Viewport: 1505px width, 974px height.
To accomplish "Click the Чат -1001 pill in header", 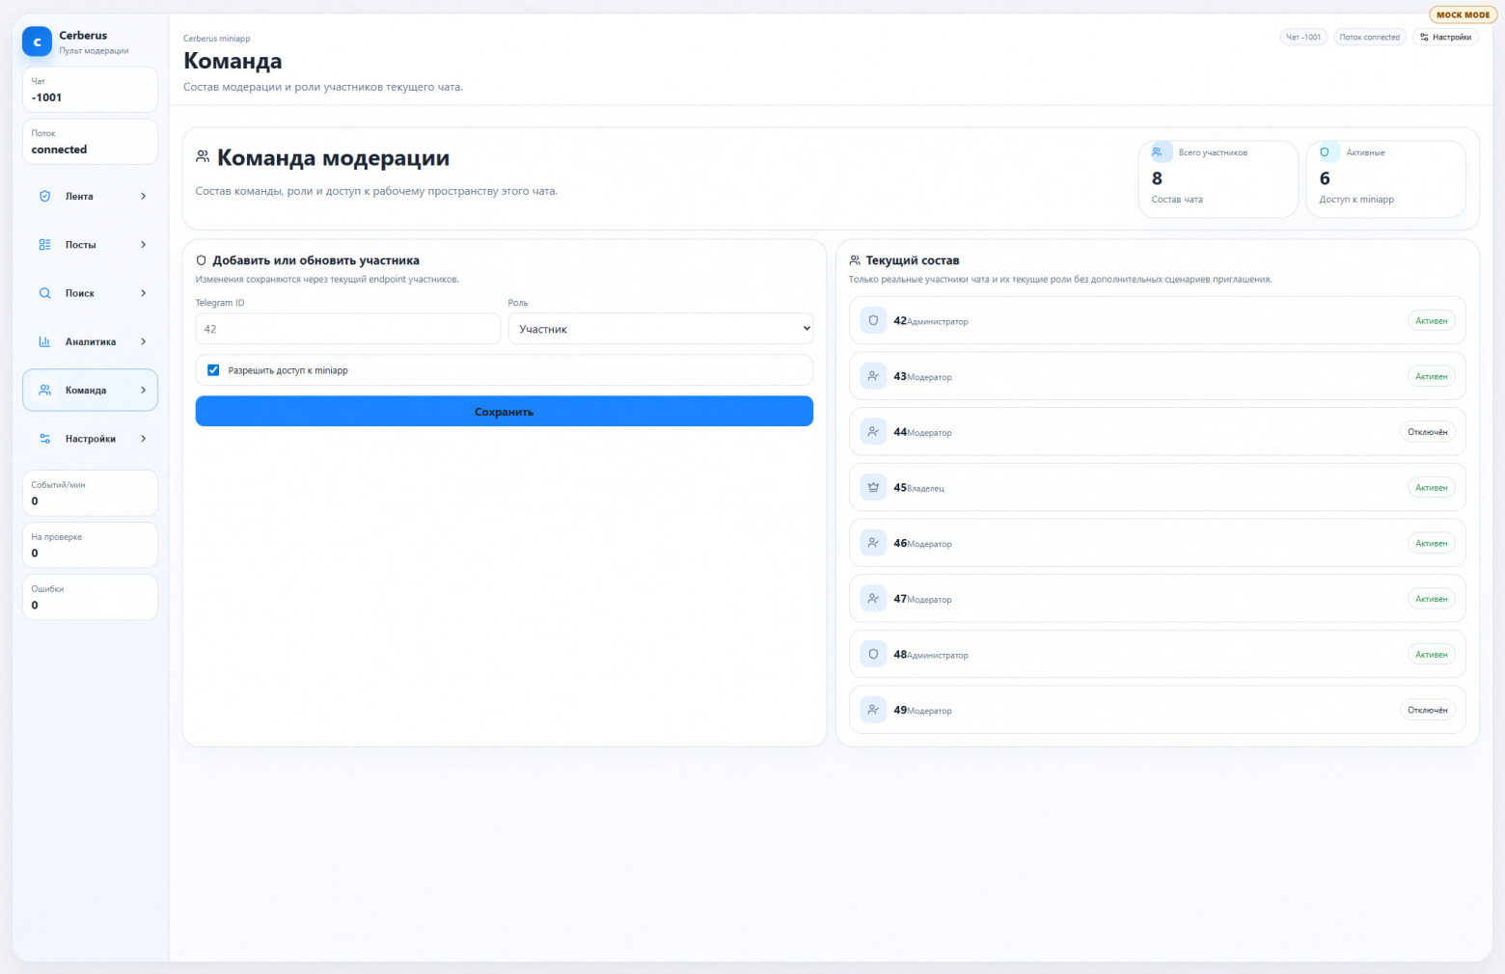I will 1303,37.
